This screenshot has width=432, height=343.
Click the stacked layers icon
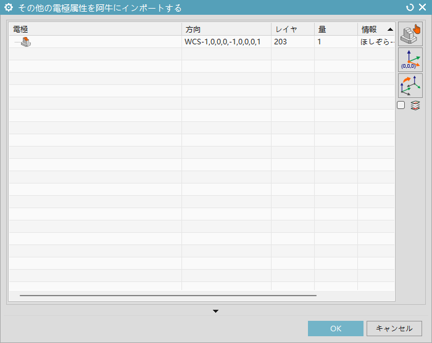click(x=415, y=105)
